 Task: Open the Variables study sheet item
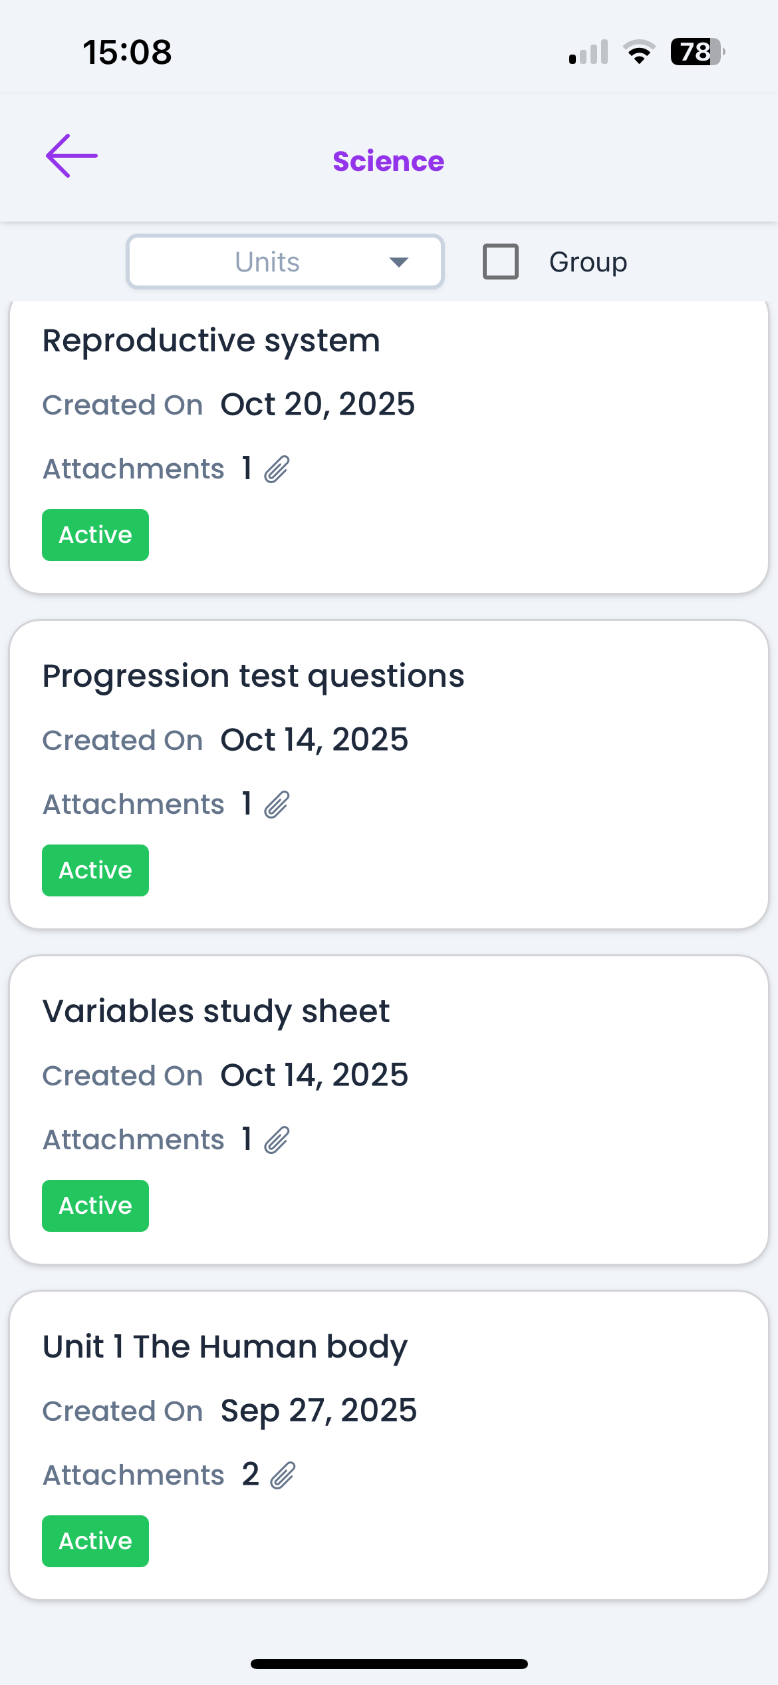pyautogui.click(x=216, y=1012)
